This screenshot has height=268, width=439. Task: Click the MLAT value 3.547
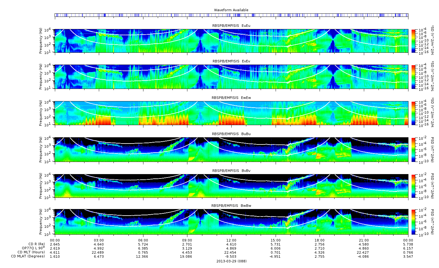[x=408, y=256]
